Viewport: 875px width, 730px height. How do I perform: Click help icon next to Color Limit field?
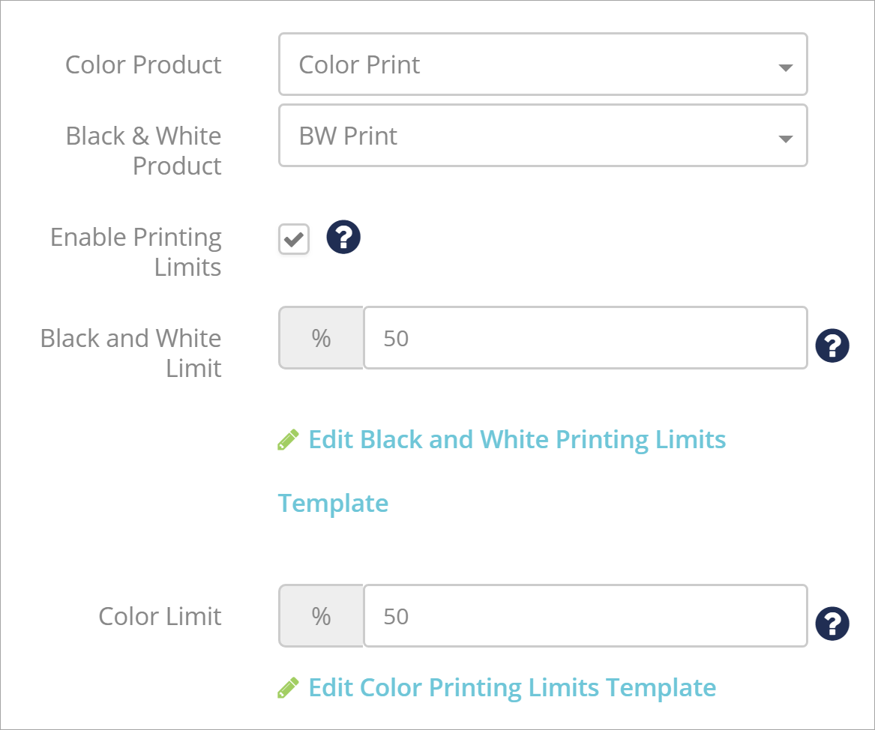[832, 624]
